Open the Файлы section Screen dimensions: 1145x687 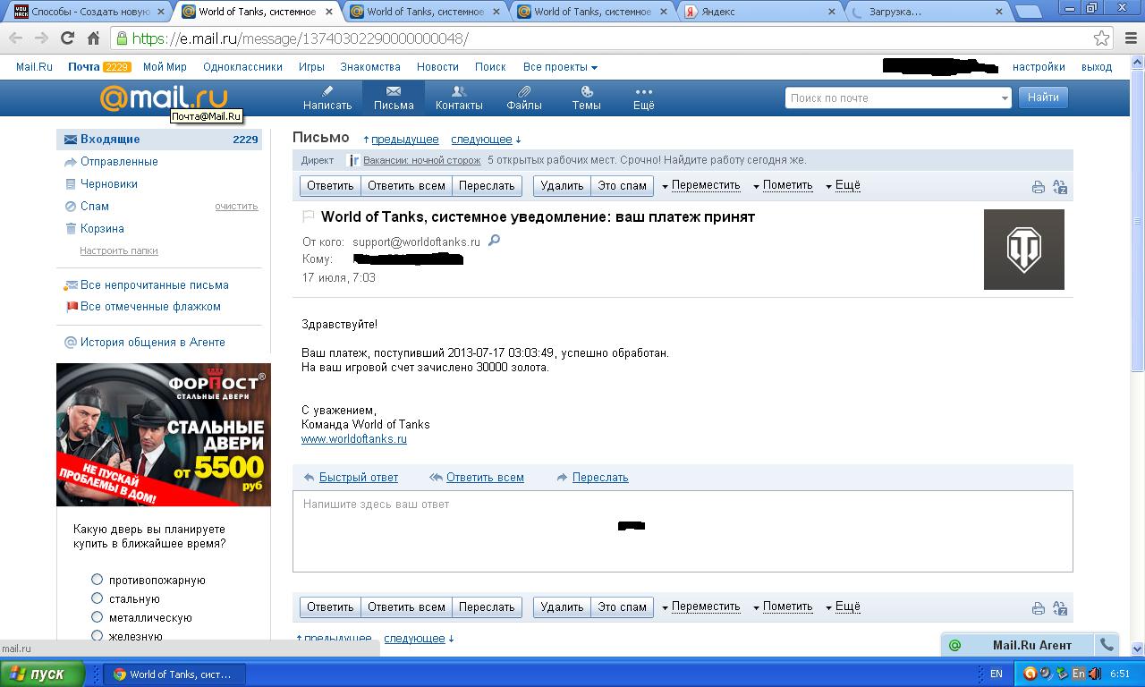click(x=524, y=98)
